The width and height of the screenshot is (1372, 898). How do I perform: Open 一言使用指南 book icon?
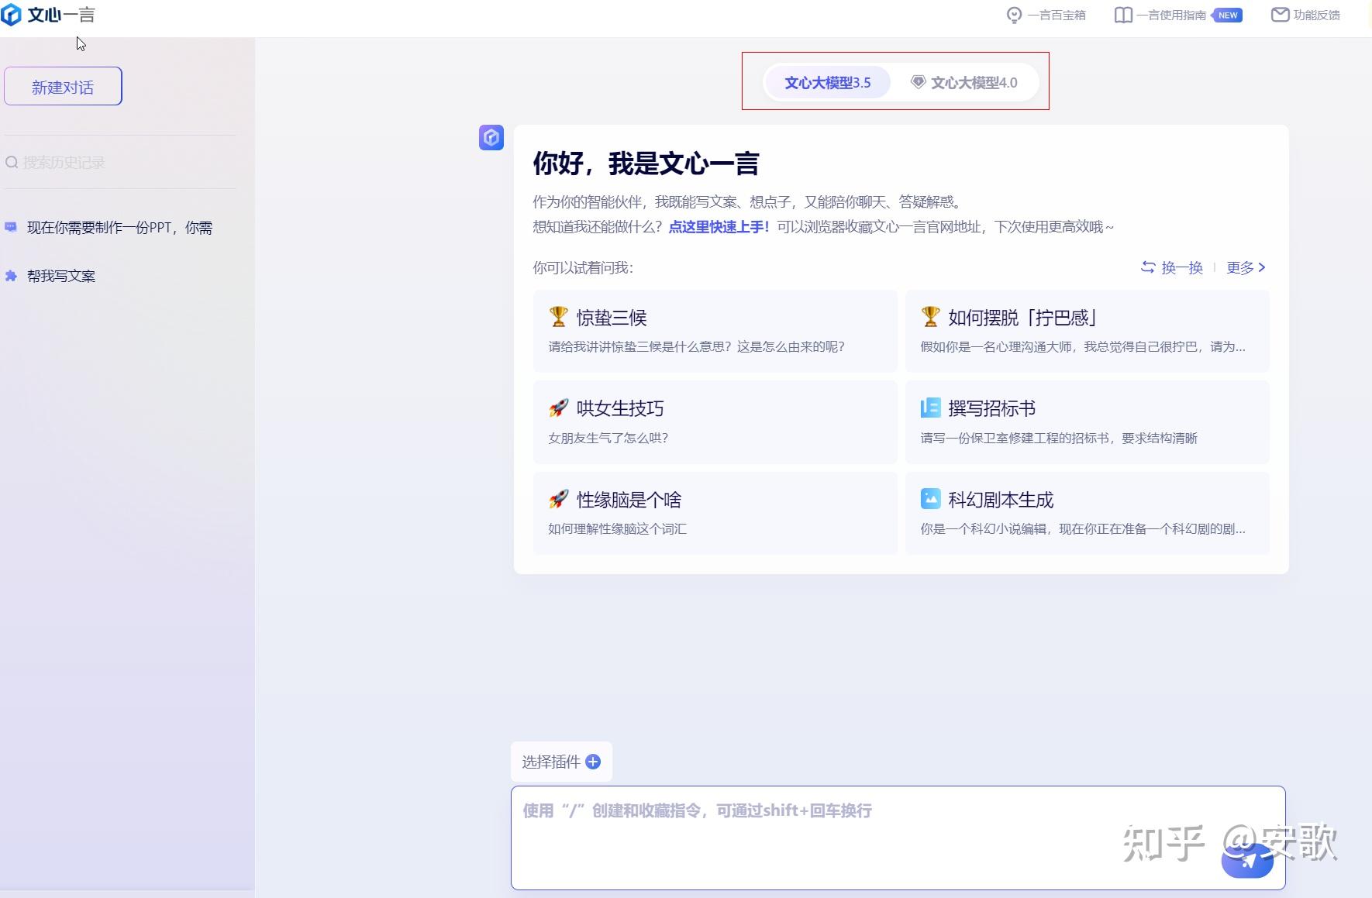(x=1123, y=15)
